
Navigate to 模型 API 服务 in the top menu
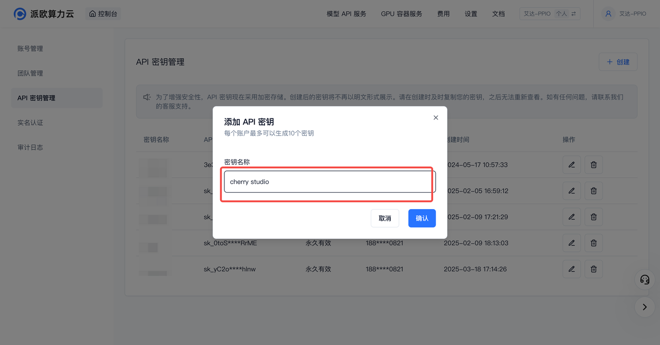(x=346, y=14)
